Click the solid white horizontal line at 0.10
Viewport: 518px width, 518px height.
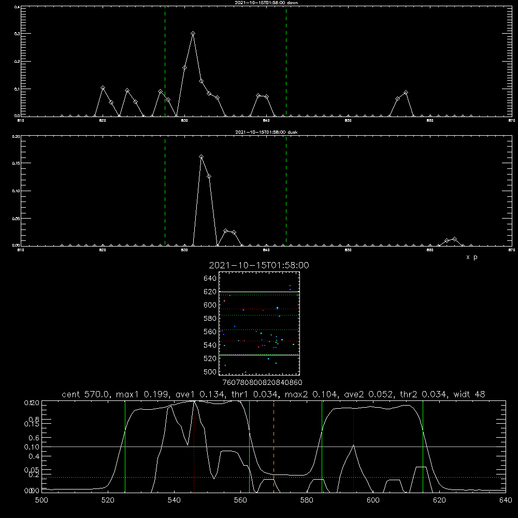click(x=274, y=447)
